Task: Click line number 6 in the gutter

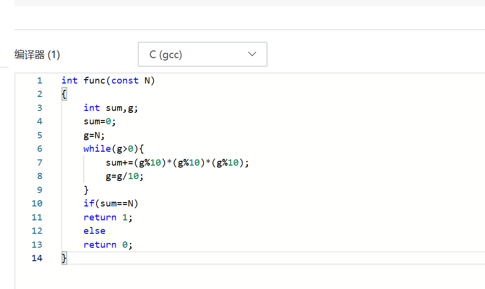Action: pyautogui.click(x=39, y=149)
